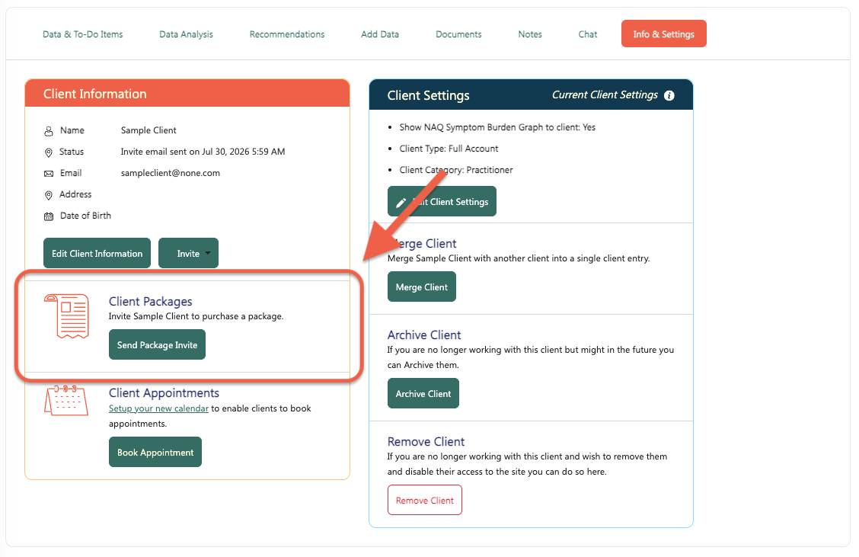The image size is (859, 557).
Task: Click the Client Appointments calendar icon
Action: point(66,400)
